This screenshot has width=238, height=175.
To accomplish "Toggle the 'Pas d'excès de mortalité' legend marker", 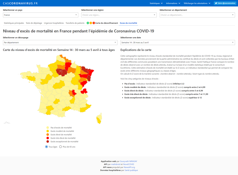I will [x=48, y=128].
